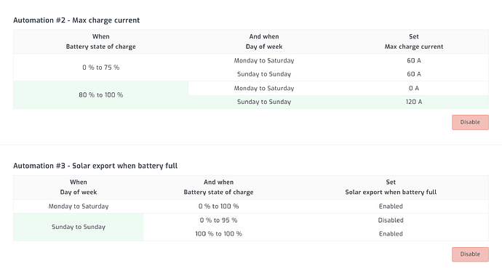Select Sunday to Sunday cell in Automation #3
The height and width of the screenshot is (274, 502).
[79, 227]
